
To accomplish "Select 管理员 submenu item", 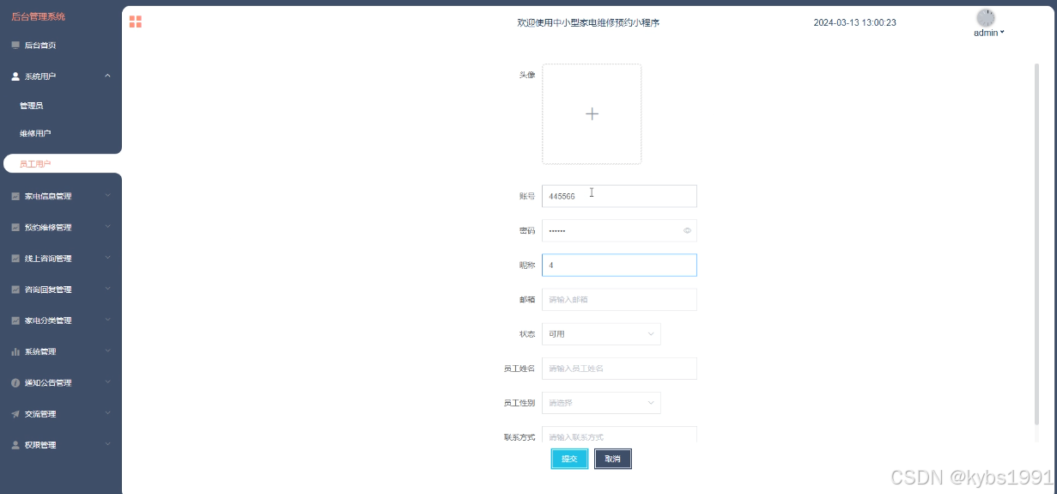I will pos(32,106).
